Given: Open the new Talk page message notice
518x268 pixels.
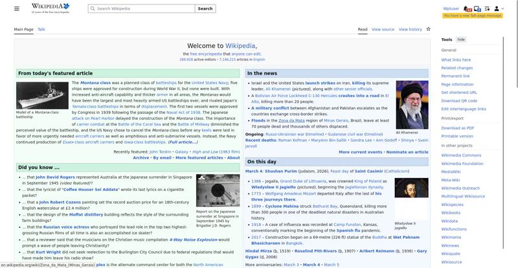Looking at the screenshot, I should pyautogui.click(x=473, y=16).
